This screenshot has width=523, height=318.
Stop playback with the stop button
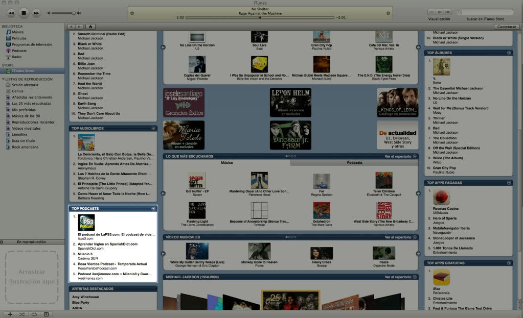point(24,12)
